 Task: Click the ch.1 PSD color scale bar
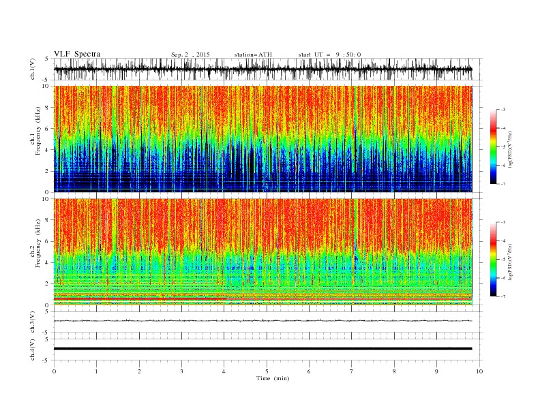click(493, 146)
